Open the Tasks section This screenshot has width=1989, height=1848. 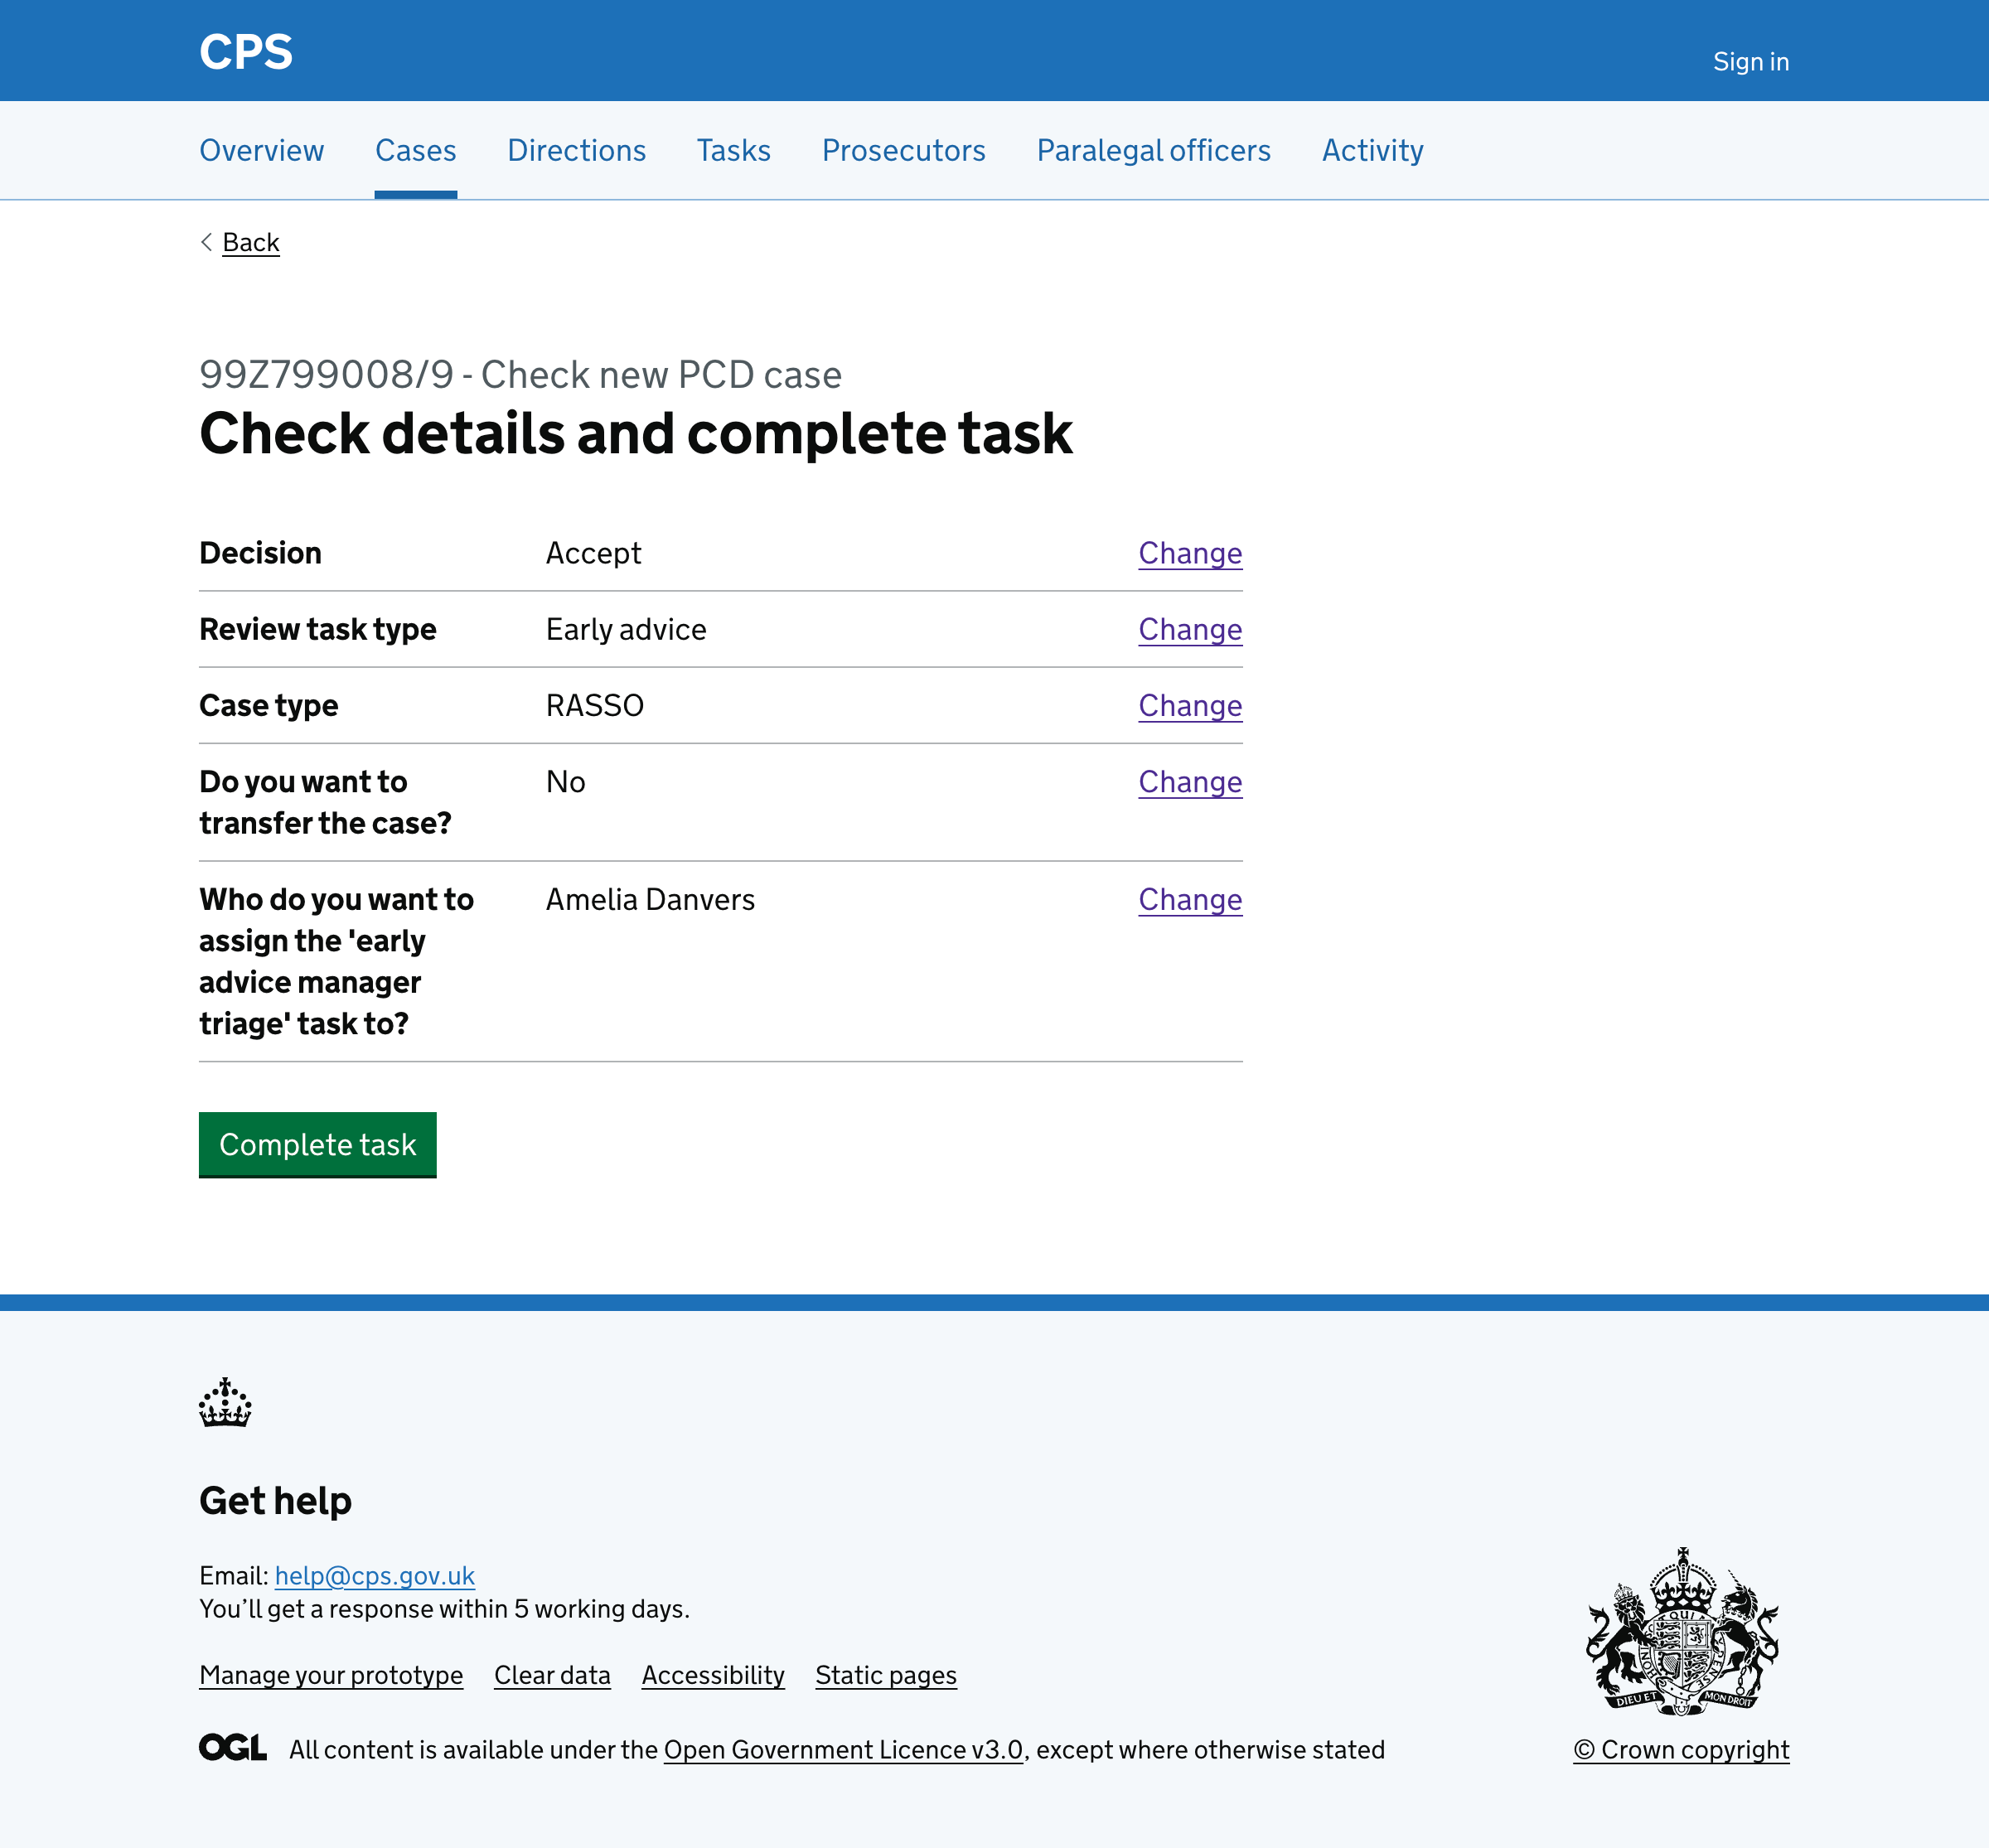pyautogui.click(x=733, y=150)
